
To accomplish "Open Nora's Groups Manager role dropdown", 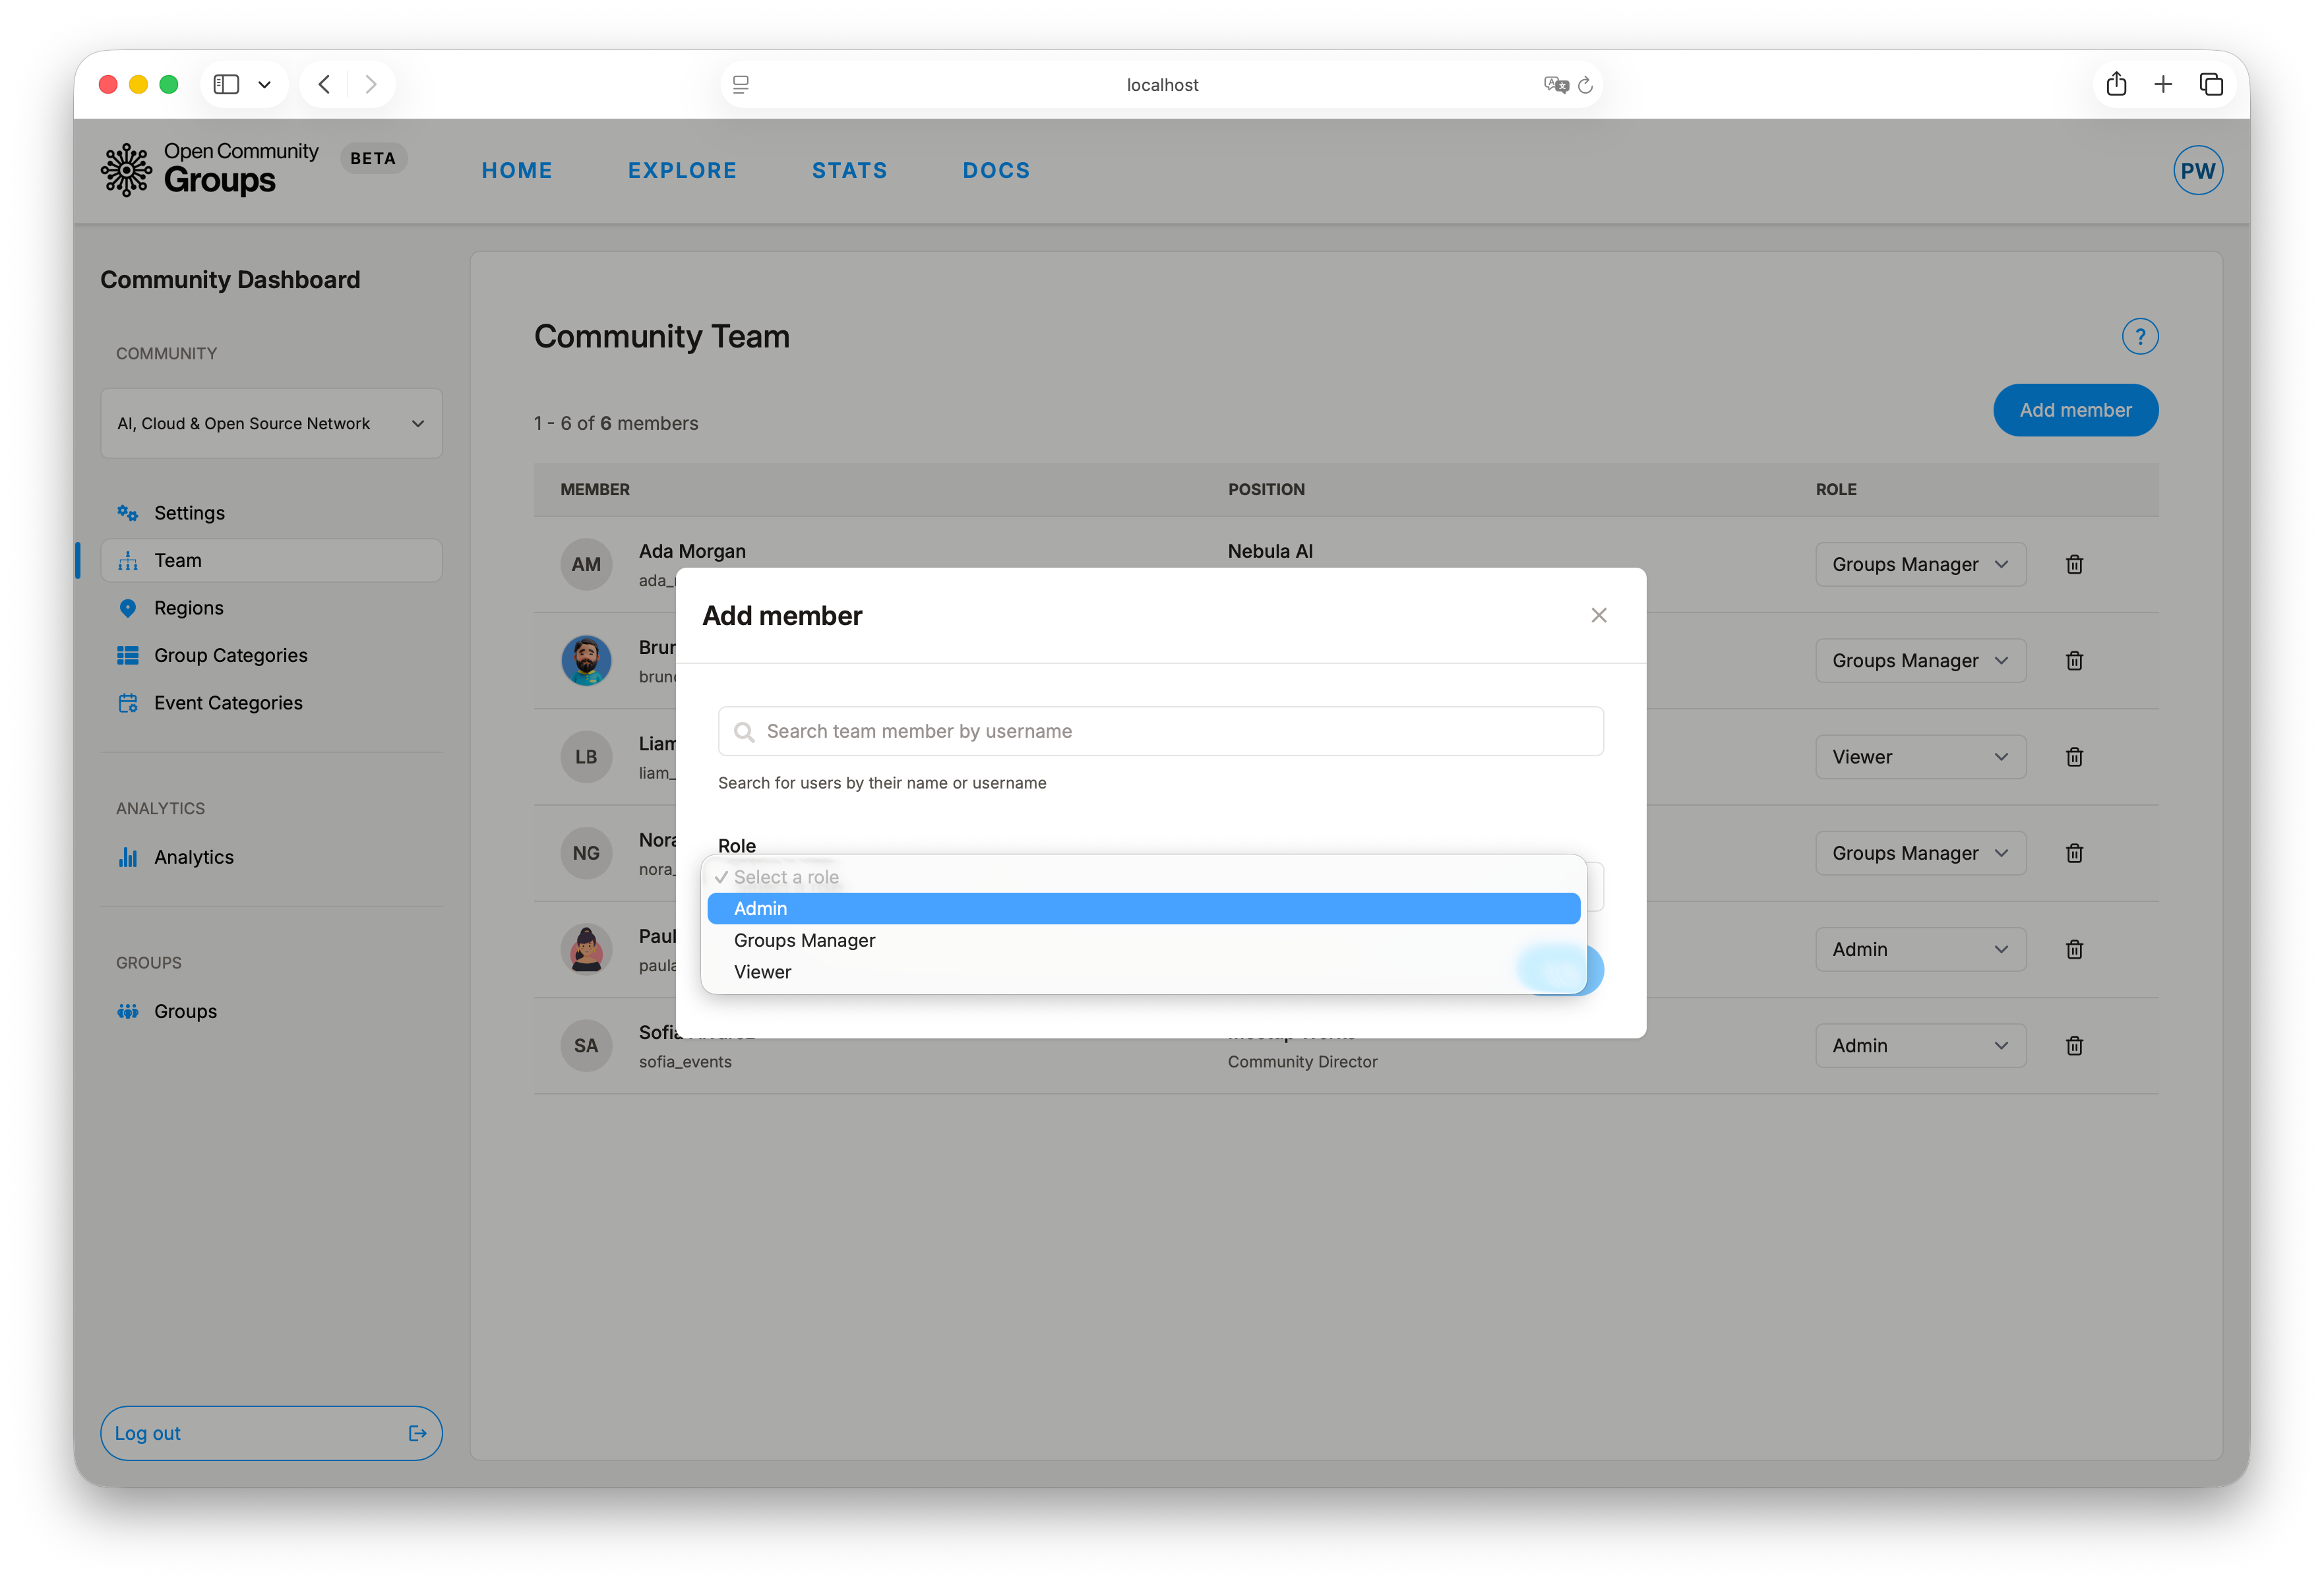I will click(1920, 853).
